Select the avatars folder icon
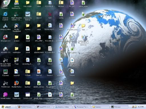This screenshot has width=146, height=109. point(17,37)
